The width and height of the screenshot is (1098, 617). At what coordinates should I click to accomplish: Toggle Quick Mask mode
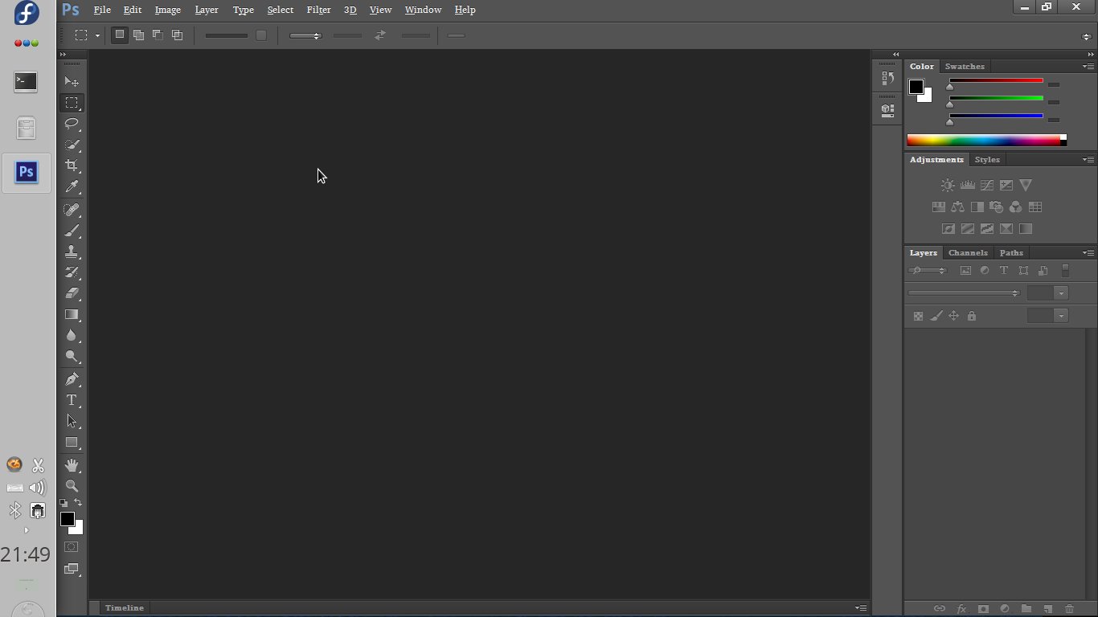72,547
